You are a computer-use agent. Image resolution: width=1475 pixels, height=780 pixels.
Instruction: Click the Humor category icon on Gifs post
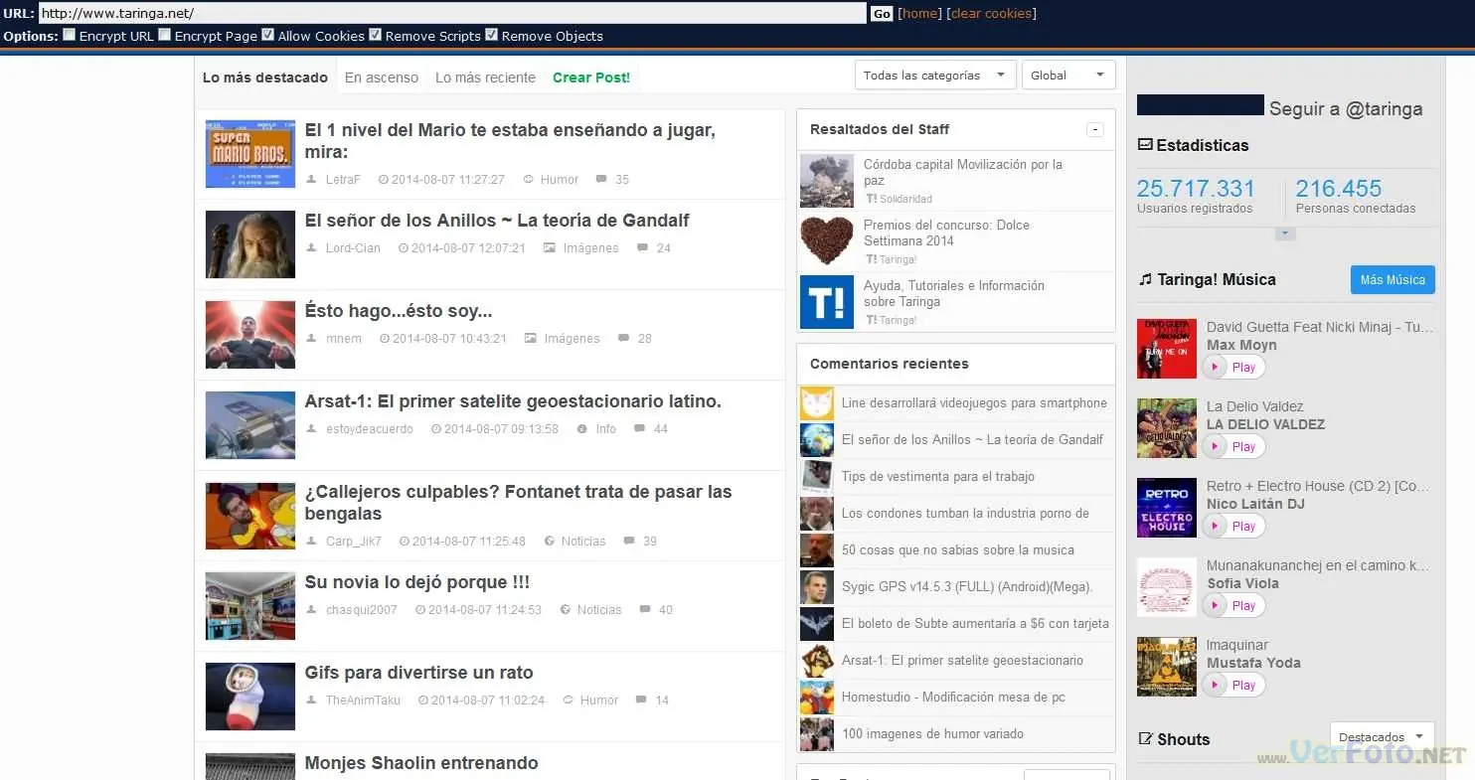[569, 701]
